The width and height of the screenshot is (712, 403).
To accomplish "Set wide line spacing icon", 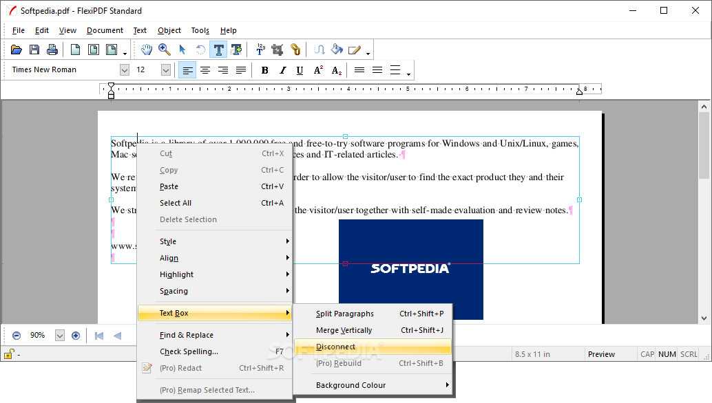I will click(395, 70).
